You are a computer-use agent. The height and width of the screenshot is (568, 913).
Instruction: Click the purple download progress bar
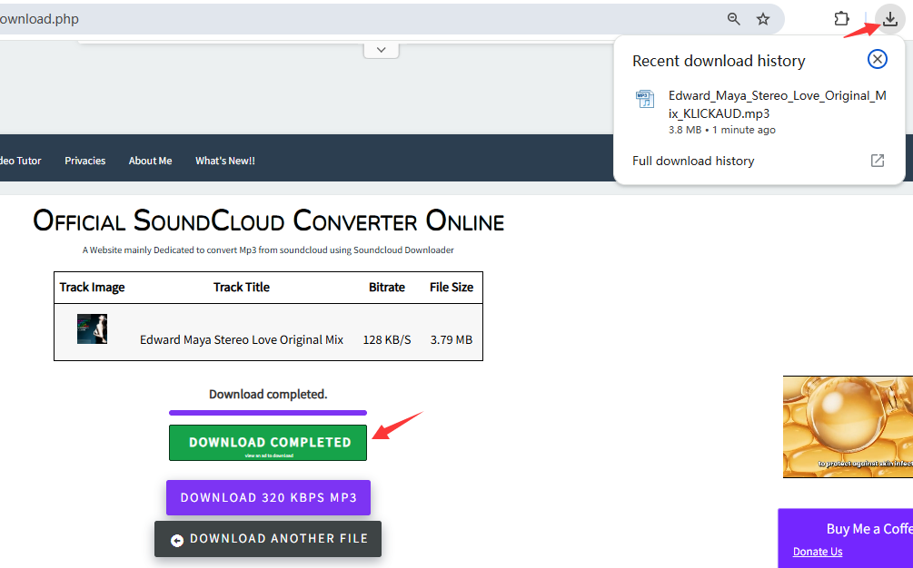click(x=268, y=413)
